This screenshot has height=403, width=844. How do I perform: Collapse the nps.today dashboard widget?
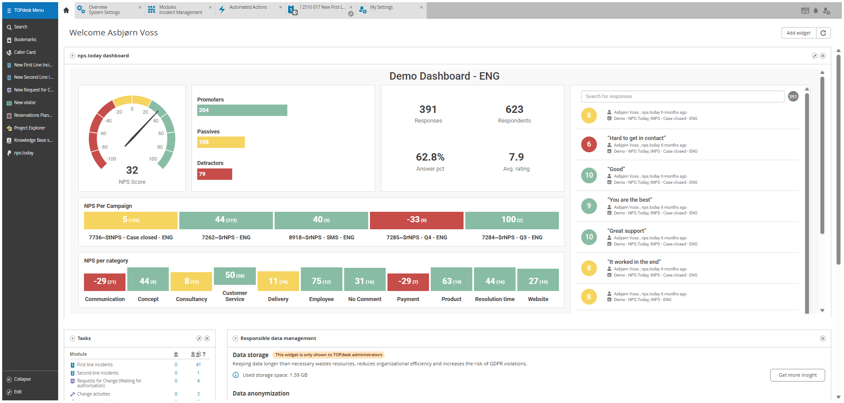coord(72,56)
